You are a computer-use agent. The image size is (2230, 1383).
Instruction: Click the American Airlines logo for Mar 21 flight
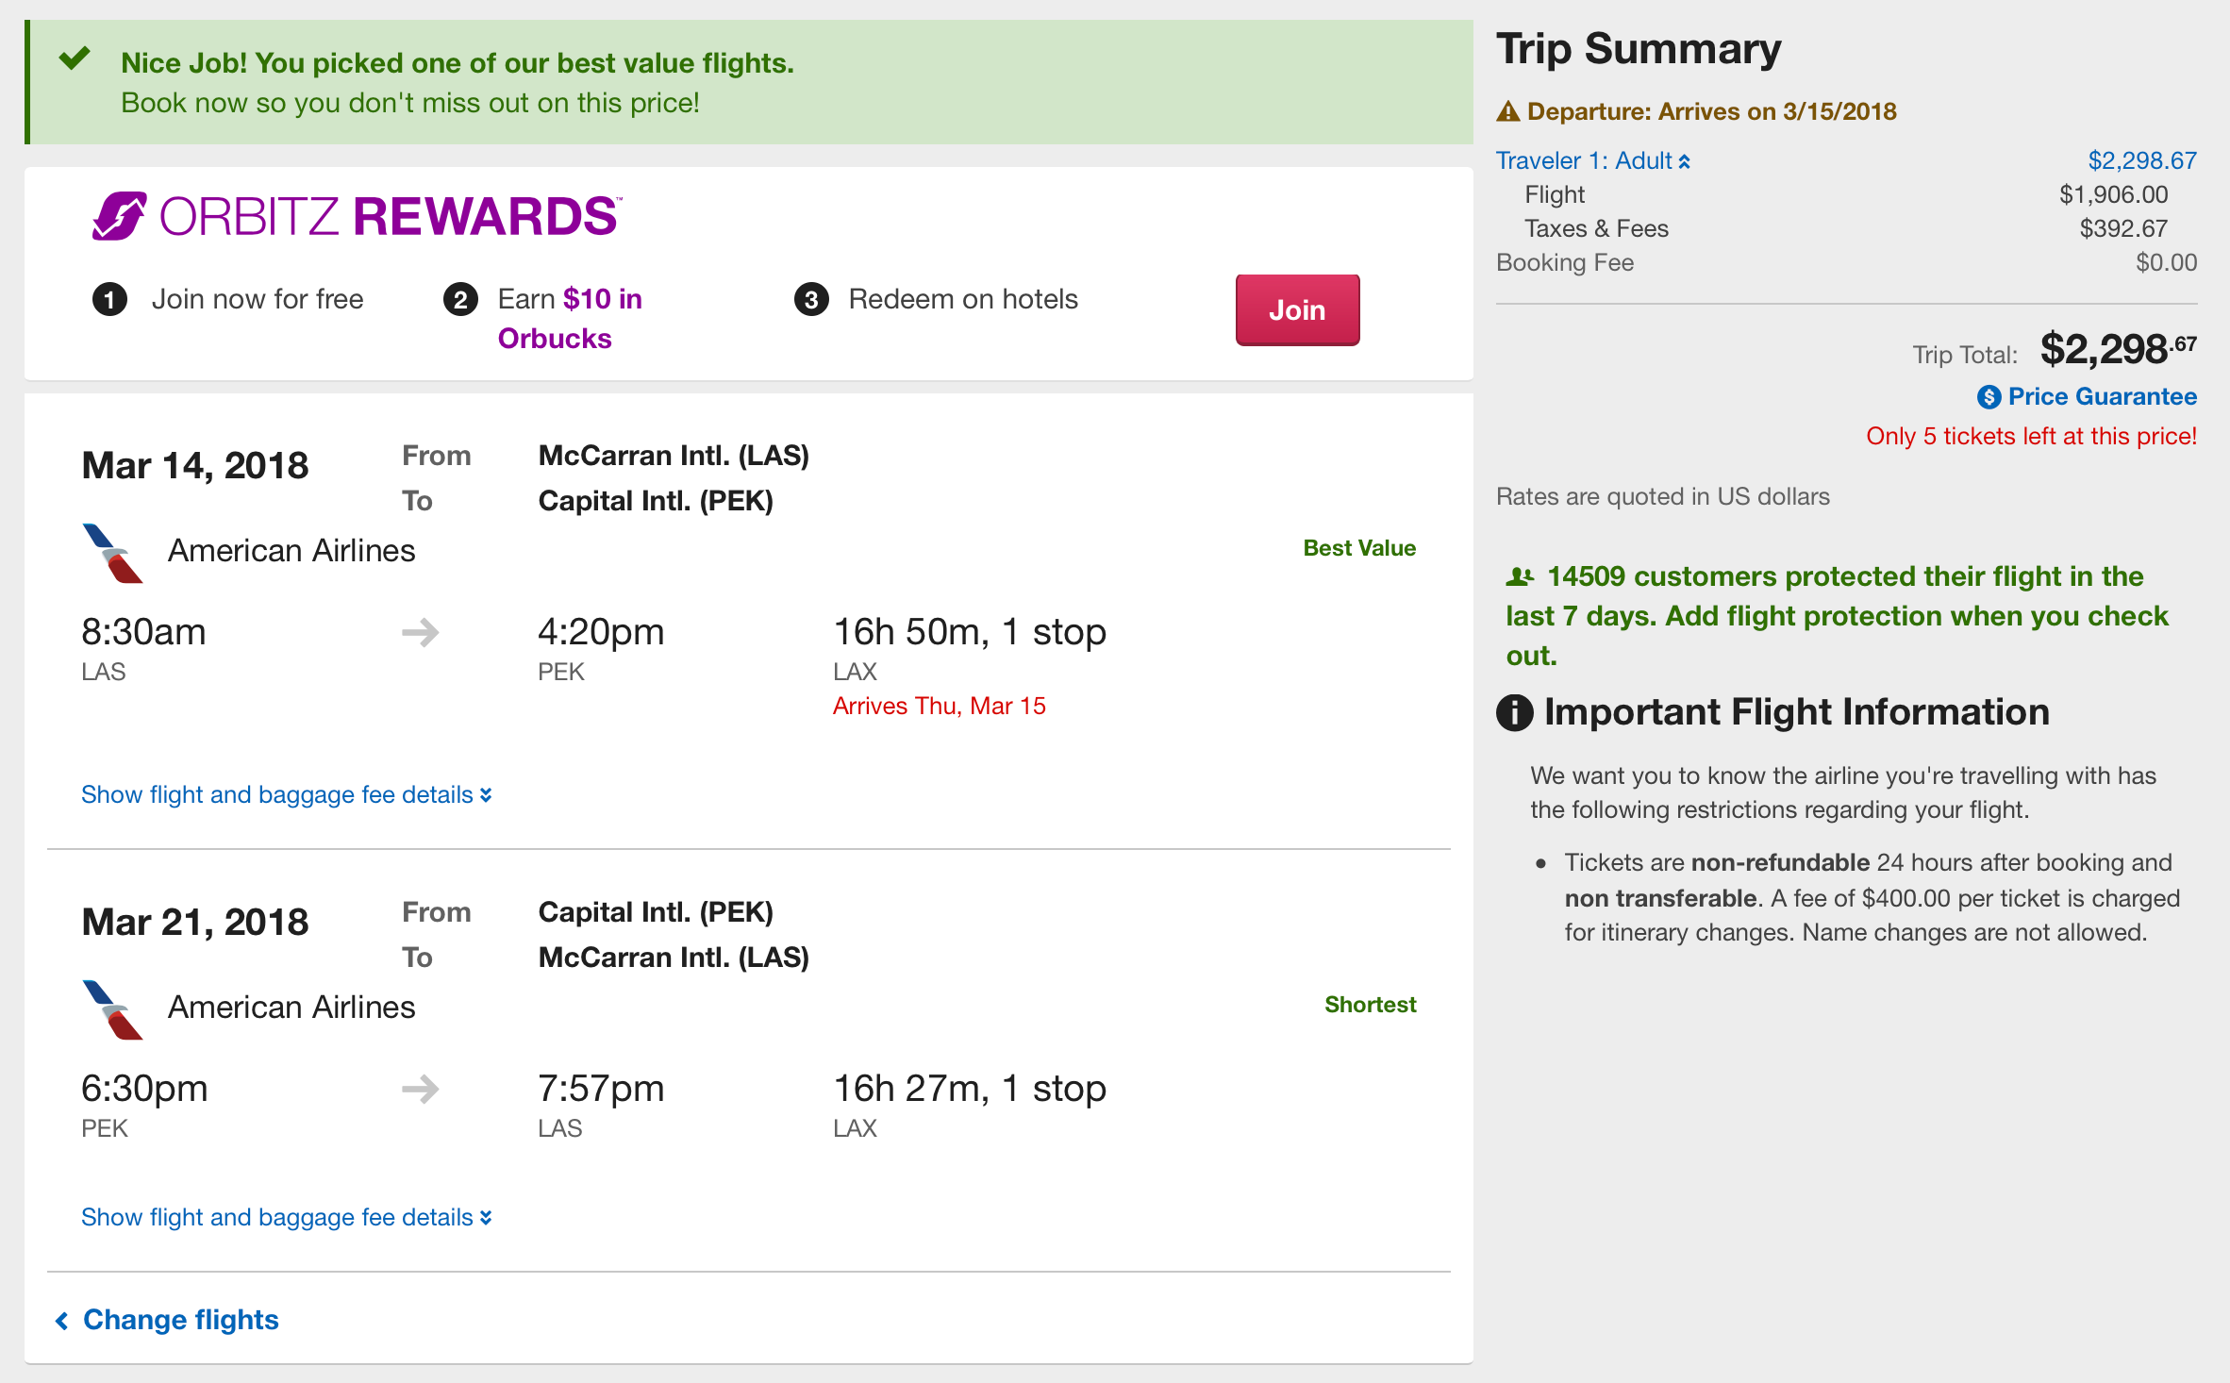coord(112,1009)
